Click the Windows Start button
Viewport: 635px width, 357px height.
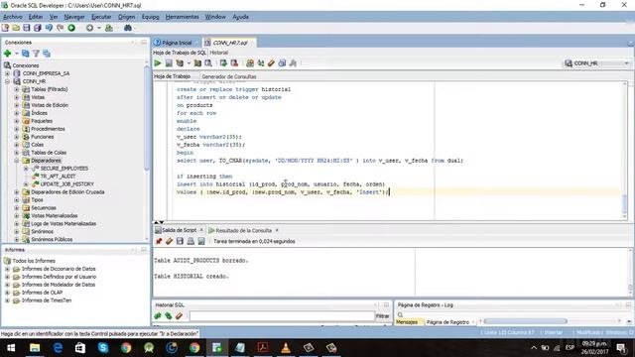(x=11, y=348)
